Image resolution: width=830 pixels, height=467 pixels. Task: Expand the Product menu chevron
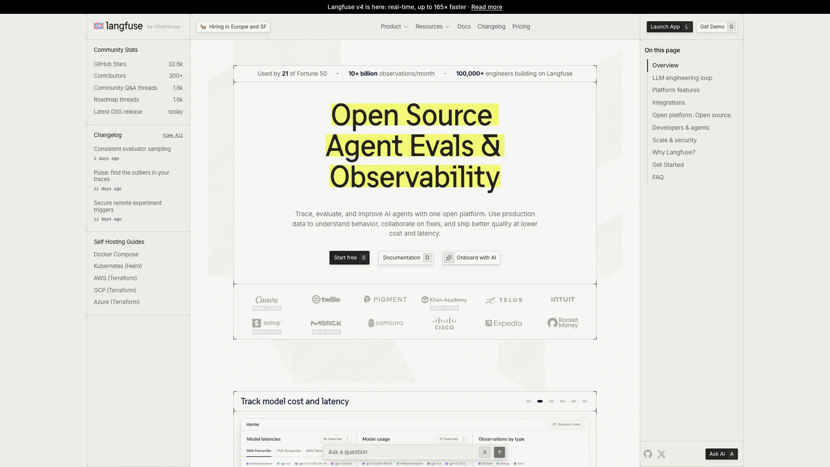click(406, 27)
